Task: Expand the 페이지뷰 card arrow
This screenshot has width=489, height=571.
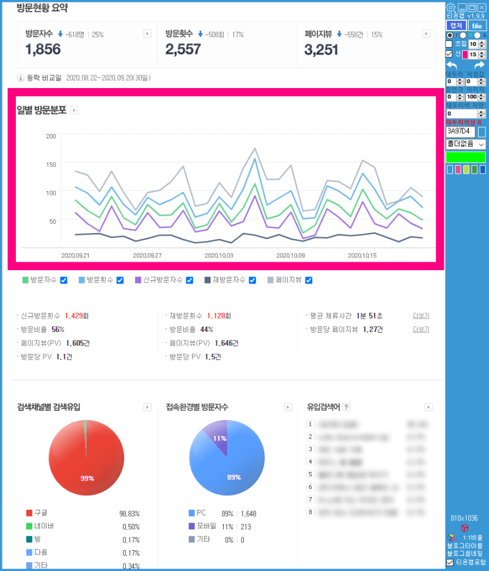Action: point(426,34)
